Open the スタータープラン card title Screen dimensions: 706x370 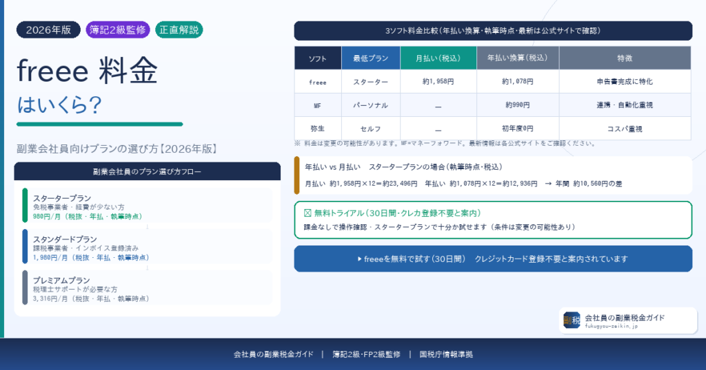61,198
